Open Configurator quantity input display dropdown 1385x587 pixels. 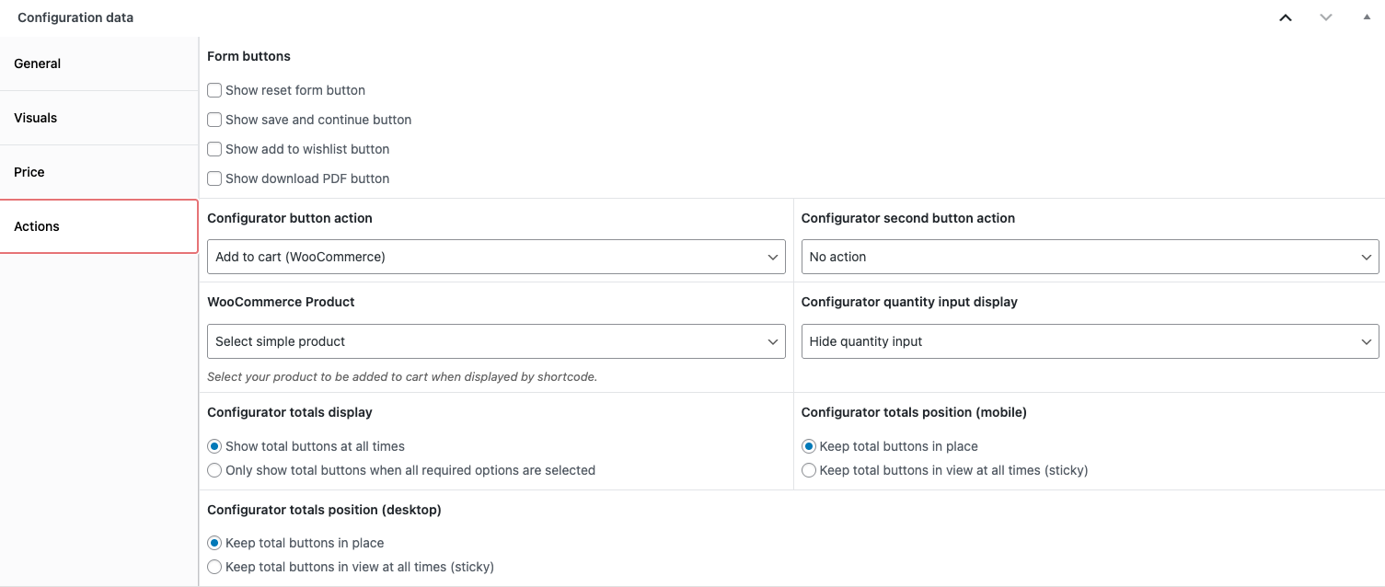[1090, 341]
